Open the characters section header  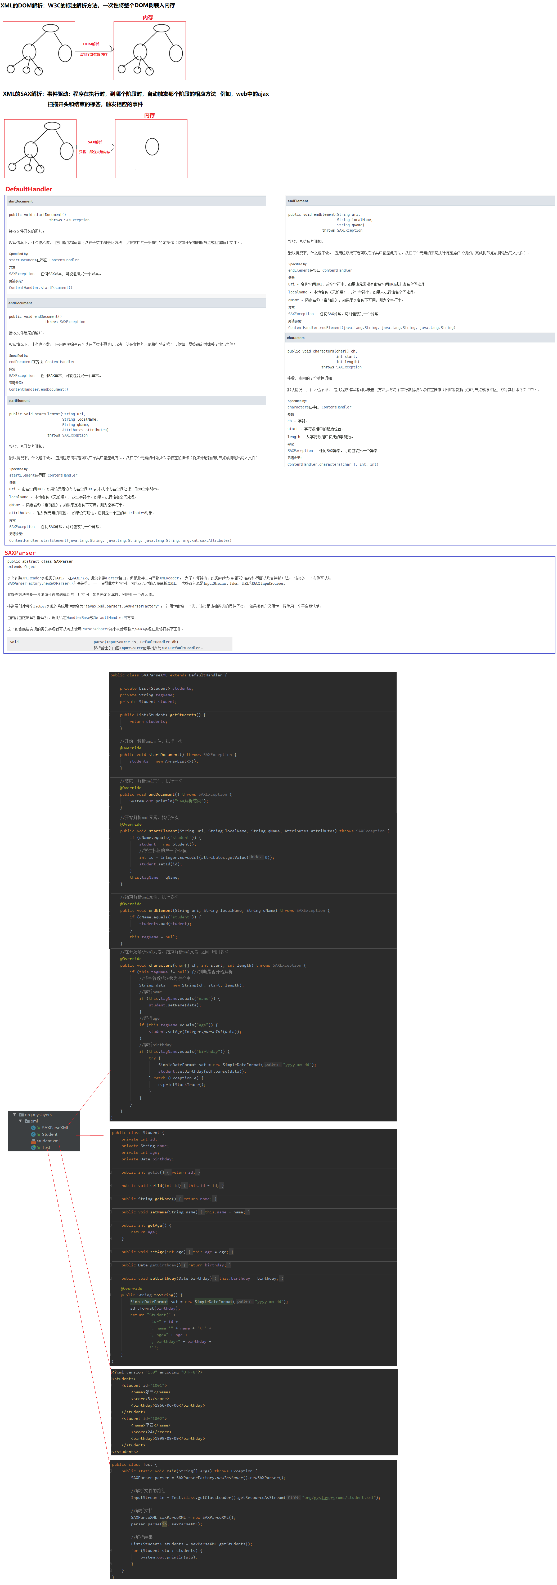pyautogui.click(x=420, y=338)
